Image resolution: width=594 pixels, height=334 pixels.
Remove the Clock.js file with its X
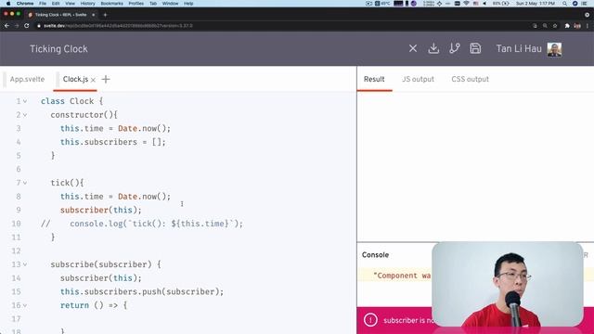coord(93,80)
